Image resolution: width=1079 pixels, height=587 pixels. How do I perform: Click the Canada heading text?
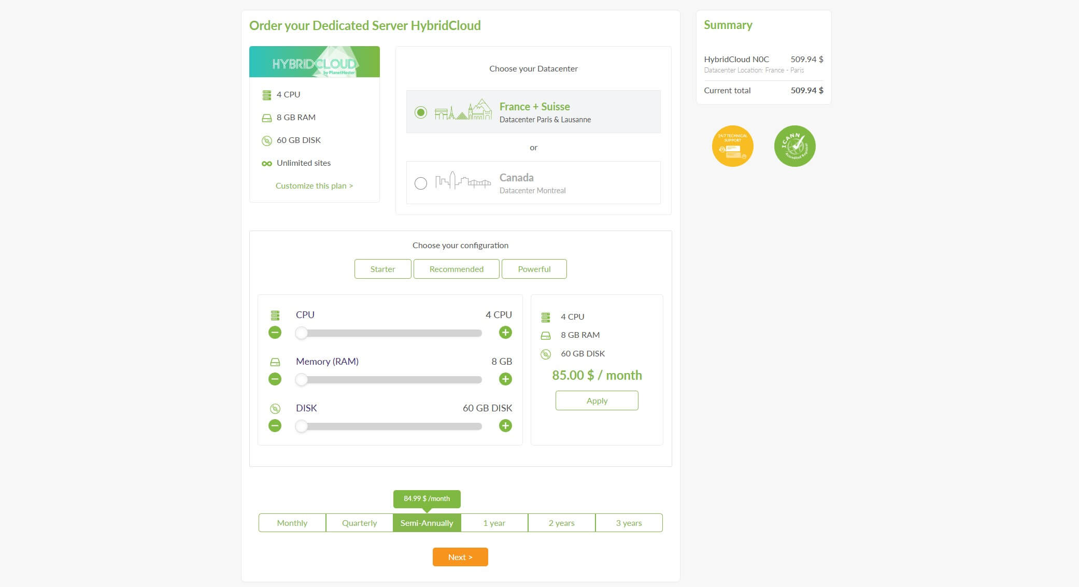(517, 177)
